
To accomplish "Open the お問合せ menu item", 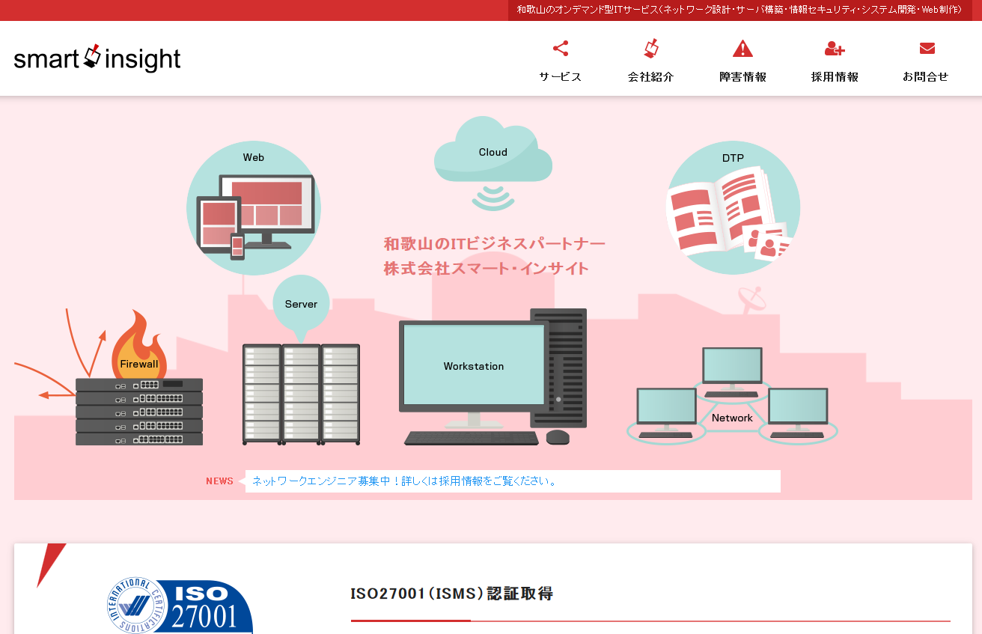I will (926, 76).
